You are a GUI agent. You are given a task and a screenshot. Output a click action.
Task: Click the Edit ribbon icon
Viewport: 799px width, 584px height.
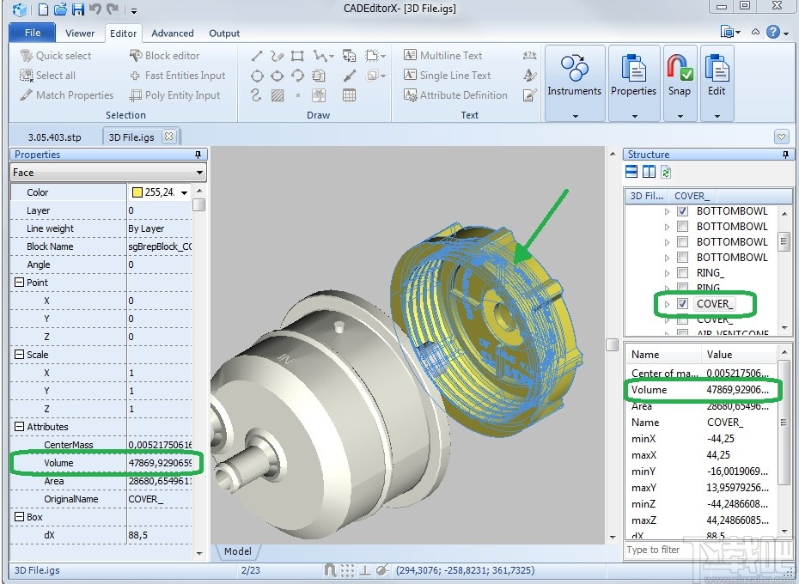[x=716, y=69]
